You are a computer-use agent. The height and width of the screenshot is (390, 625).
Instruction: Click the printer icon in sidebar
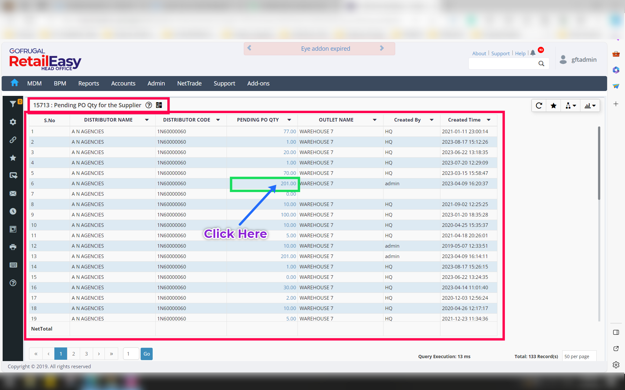[x=13, y=247]
